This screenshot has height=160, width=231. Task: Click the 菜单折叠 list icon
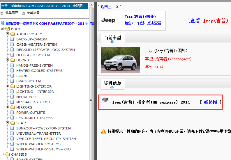tap(23, 13)
